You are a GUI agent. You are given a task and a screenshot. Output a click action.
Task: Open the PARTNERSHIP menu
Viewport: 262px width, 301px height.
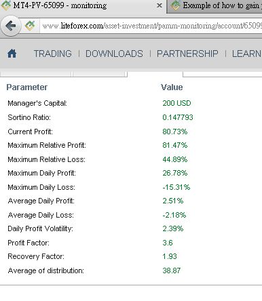tap(187, 54)
